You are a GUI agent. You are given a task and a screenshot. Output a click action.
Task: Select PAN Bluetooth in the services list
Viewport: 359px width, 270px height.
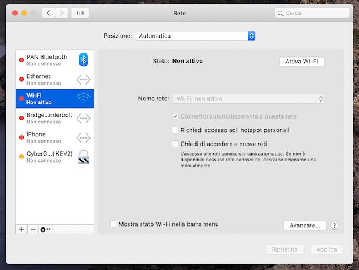click(55, 60)
